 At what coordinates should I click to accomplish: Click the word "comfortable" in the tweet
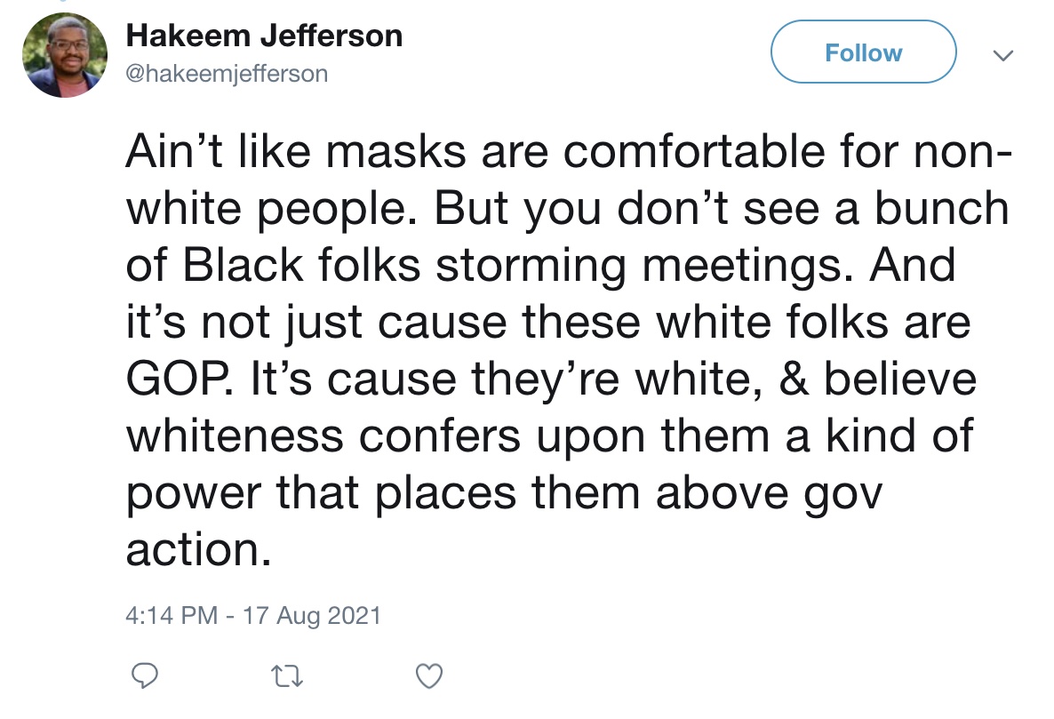[694, 151]
